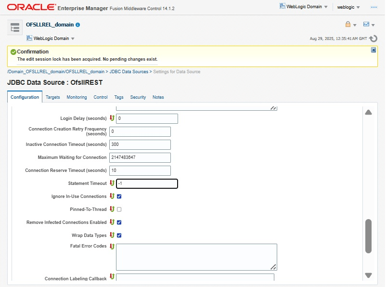Enable the Pinned-To-Thread checkbox
Image resolution: width=386 pixels, height=287 pixels.
pos(119,209)
